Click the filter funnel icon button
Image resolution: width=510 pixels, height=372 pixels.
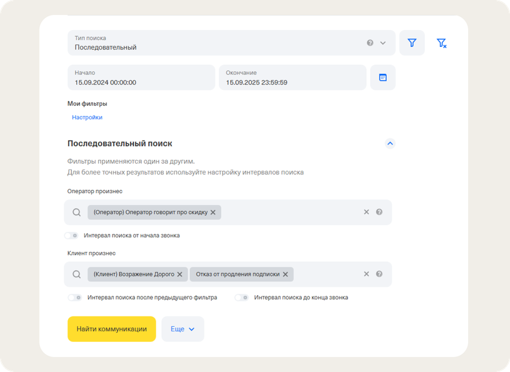coord(412,43)
